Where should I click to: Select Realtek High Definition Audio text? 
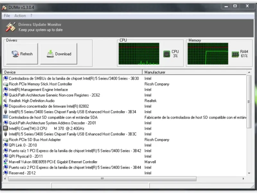click(31, 101)
